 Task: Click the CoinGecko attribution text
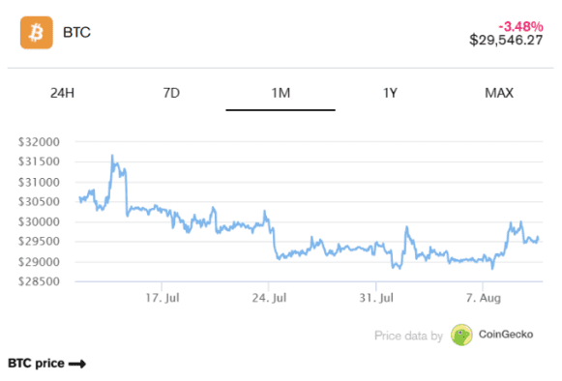[506, 335]
